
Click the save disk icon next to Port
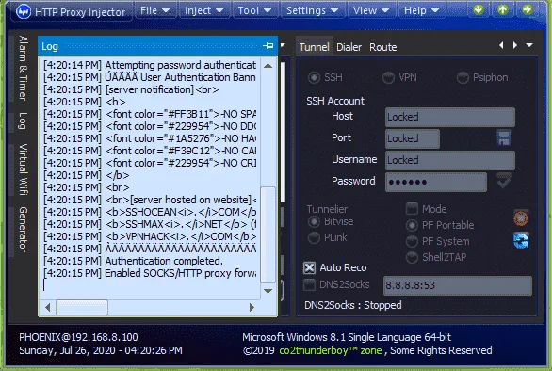[x=504, y=138]
